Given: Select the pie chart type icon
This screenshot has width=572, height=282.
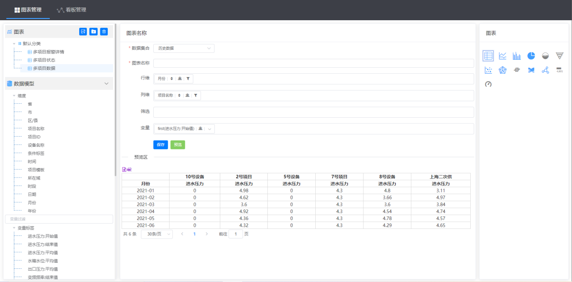Looking at the screenshot, I should click(x=531, y=56).
